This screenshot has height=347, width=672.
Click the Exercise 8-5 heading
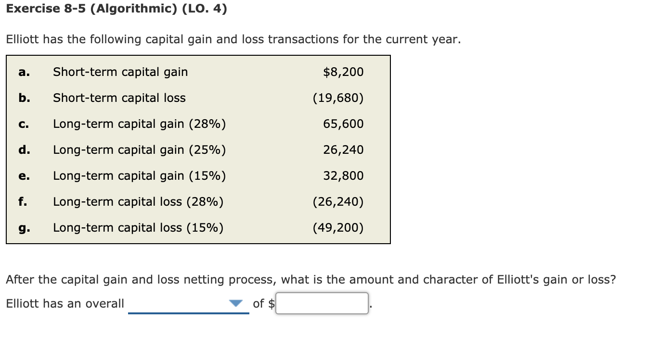click(117, 8)
